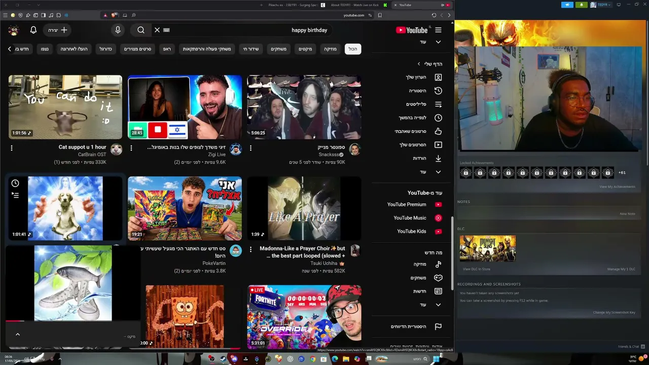The height and width of the screenshot is (365, 649).
Task: Click Steam's blue megaphone announcements button
Action: pyautogui.click(x=567, y=5)
